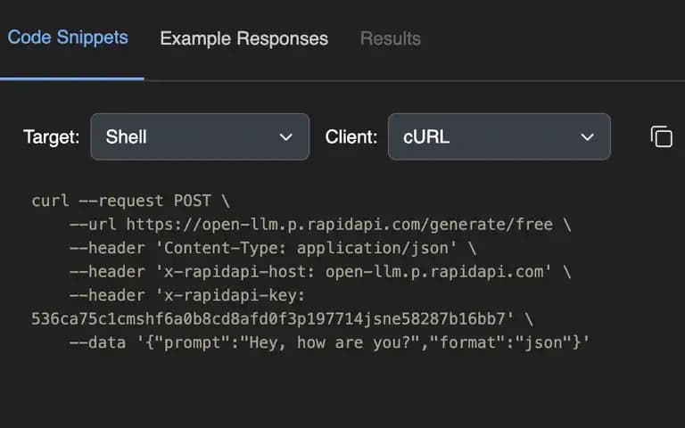Click the chevron arrow in the cURL dropdown

click(587, 137)
